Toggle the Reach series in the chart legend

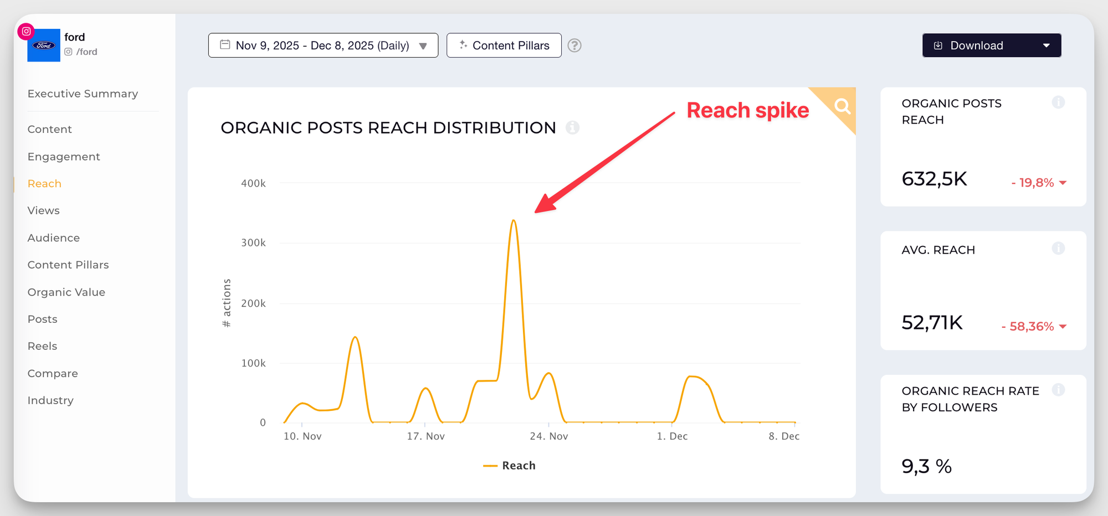click(510, 466)
